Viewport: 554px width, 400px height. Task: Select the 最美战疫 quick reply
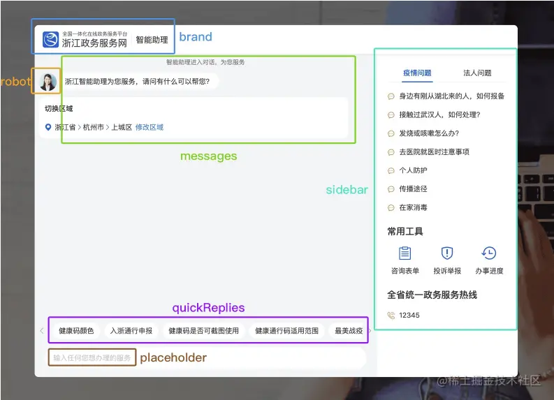pyautogui.click(x=349, y=331)
